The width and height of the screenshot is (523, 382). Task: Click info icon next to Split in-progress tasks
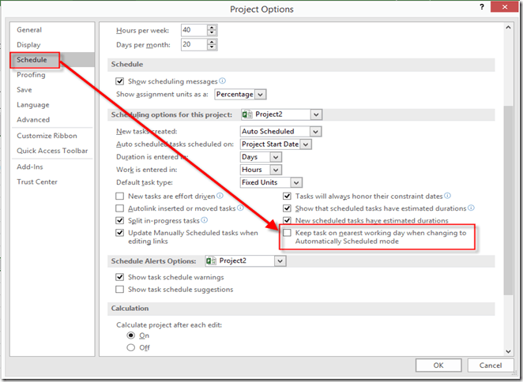(x=204, y=220)
